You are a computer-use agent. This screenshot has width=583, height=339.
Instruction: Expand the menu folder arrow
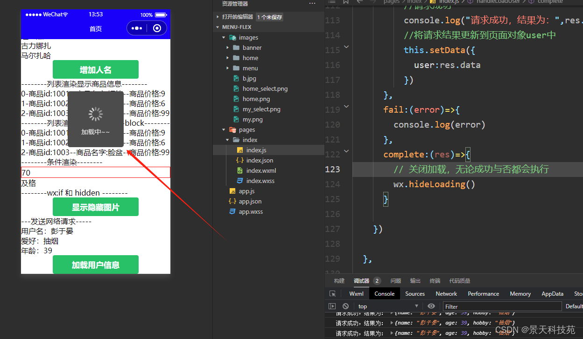[228, 68]
